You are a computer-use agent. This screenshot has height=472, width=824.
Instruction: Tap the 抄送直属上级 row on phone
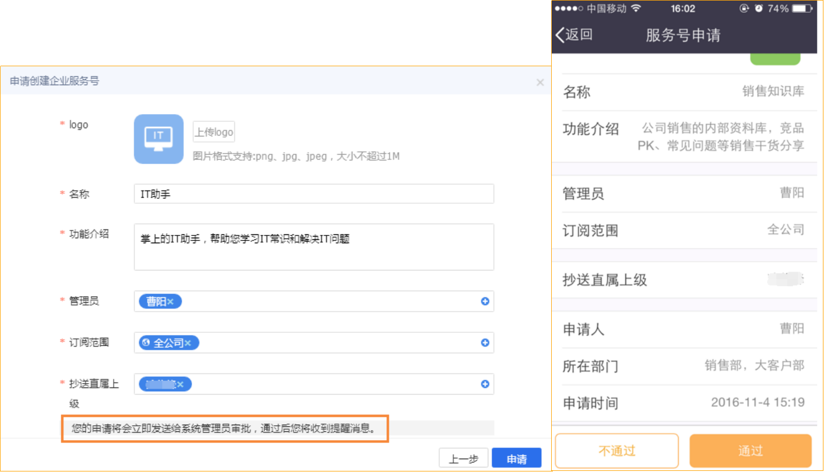click(684, 279)
